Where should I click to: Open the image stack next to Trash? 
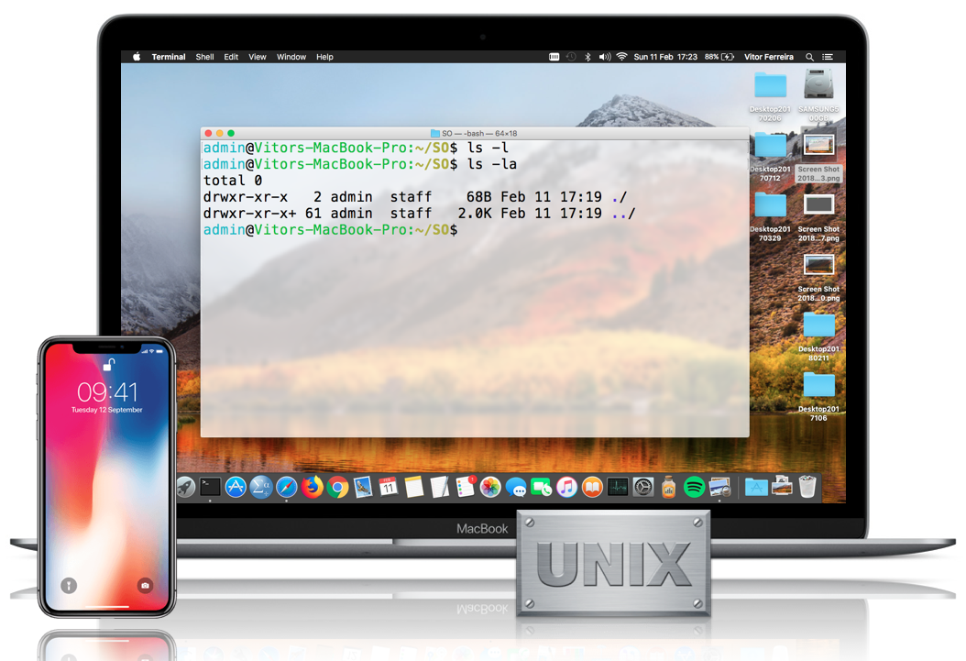(782, 486)
